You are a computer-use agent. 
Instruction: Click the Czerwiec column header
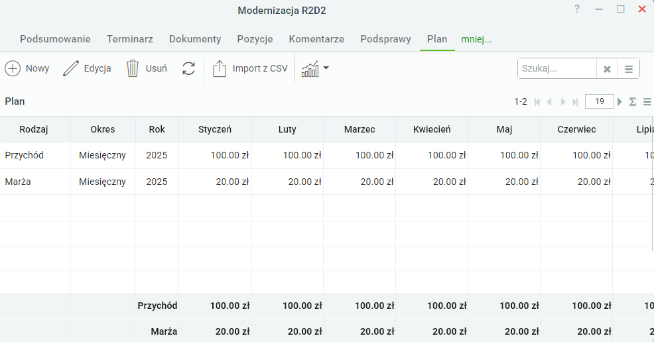tap(576, 129)
